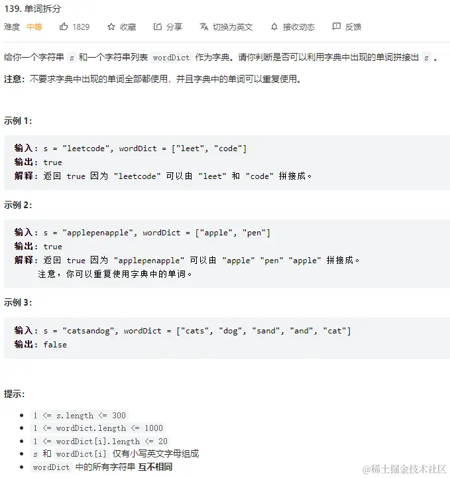Click the line 注意，你可以重复使用字典中的单词
Viewport: 450px width, 478px height.
[115, 274]
